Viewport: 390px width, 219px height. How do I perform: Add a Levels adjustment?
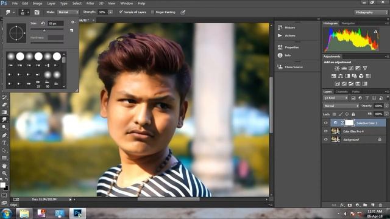coord(344,68)
